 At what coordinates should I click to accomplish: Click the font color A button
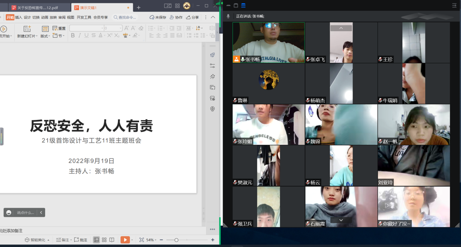pos(100,36)
